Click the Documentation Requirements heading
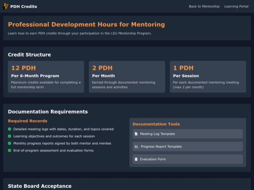 click(48, 112)
